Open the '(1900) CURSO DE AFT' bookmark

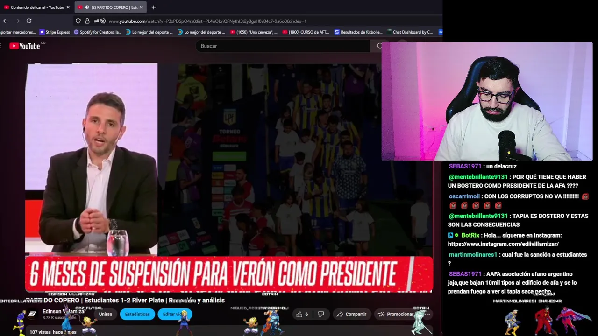click(306, 32)
